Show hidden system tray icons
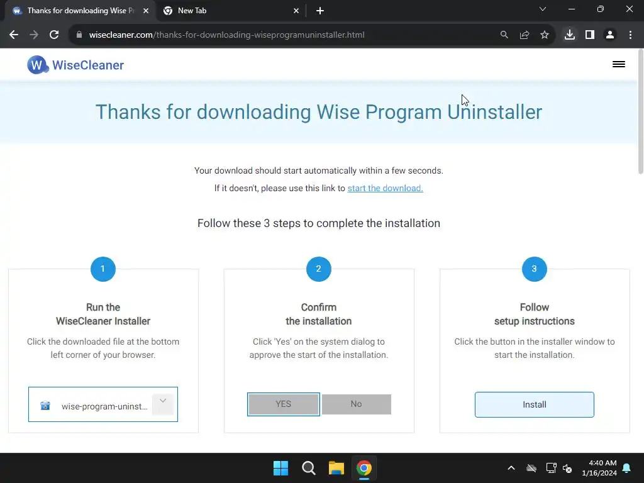Viewport: 644px width, 483px height. 511,468
